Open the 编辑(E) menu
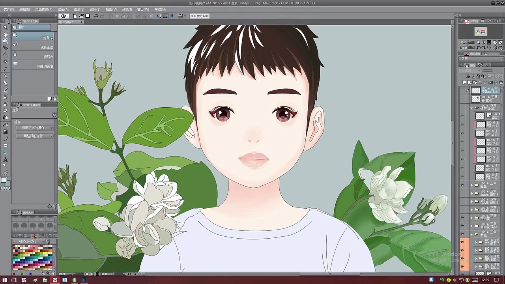Viewport: 505px width, 284px height. tap(24, 9)
